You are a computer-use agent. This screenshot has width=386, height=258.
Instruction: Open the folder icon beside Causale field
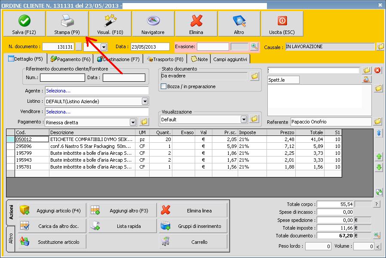coord(380,46)
